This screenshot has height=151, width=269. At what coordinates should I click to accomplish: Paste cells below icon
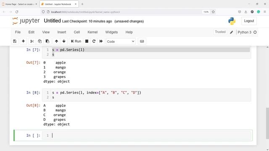tap(47, 41)
